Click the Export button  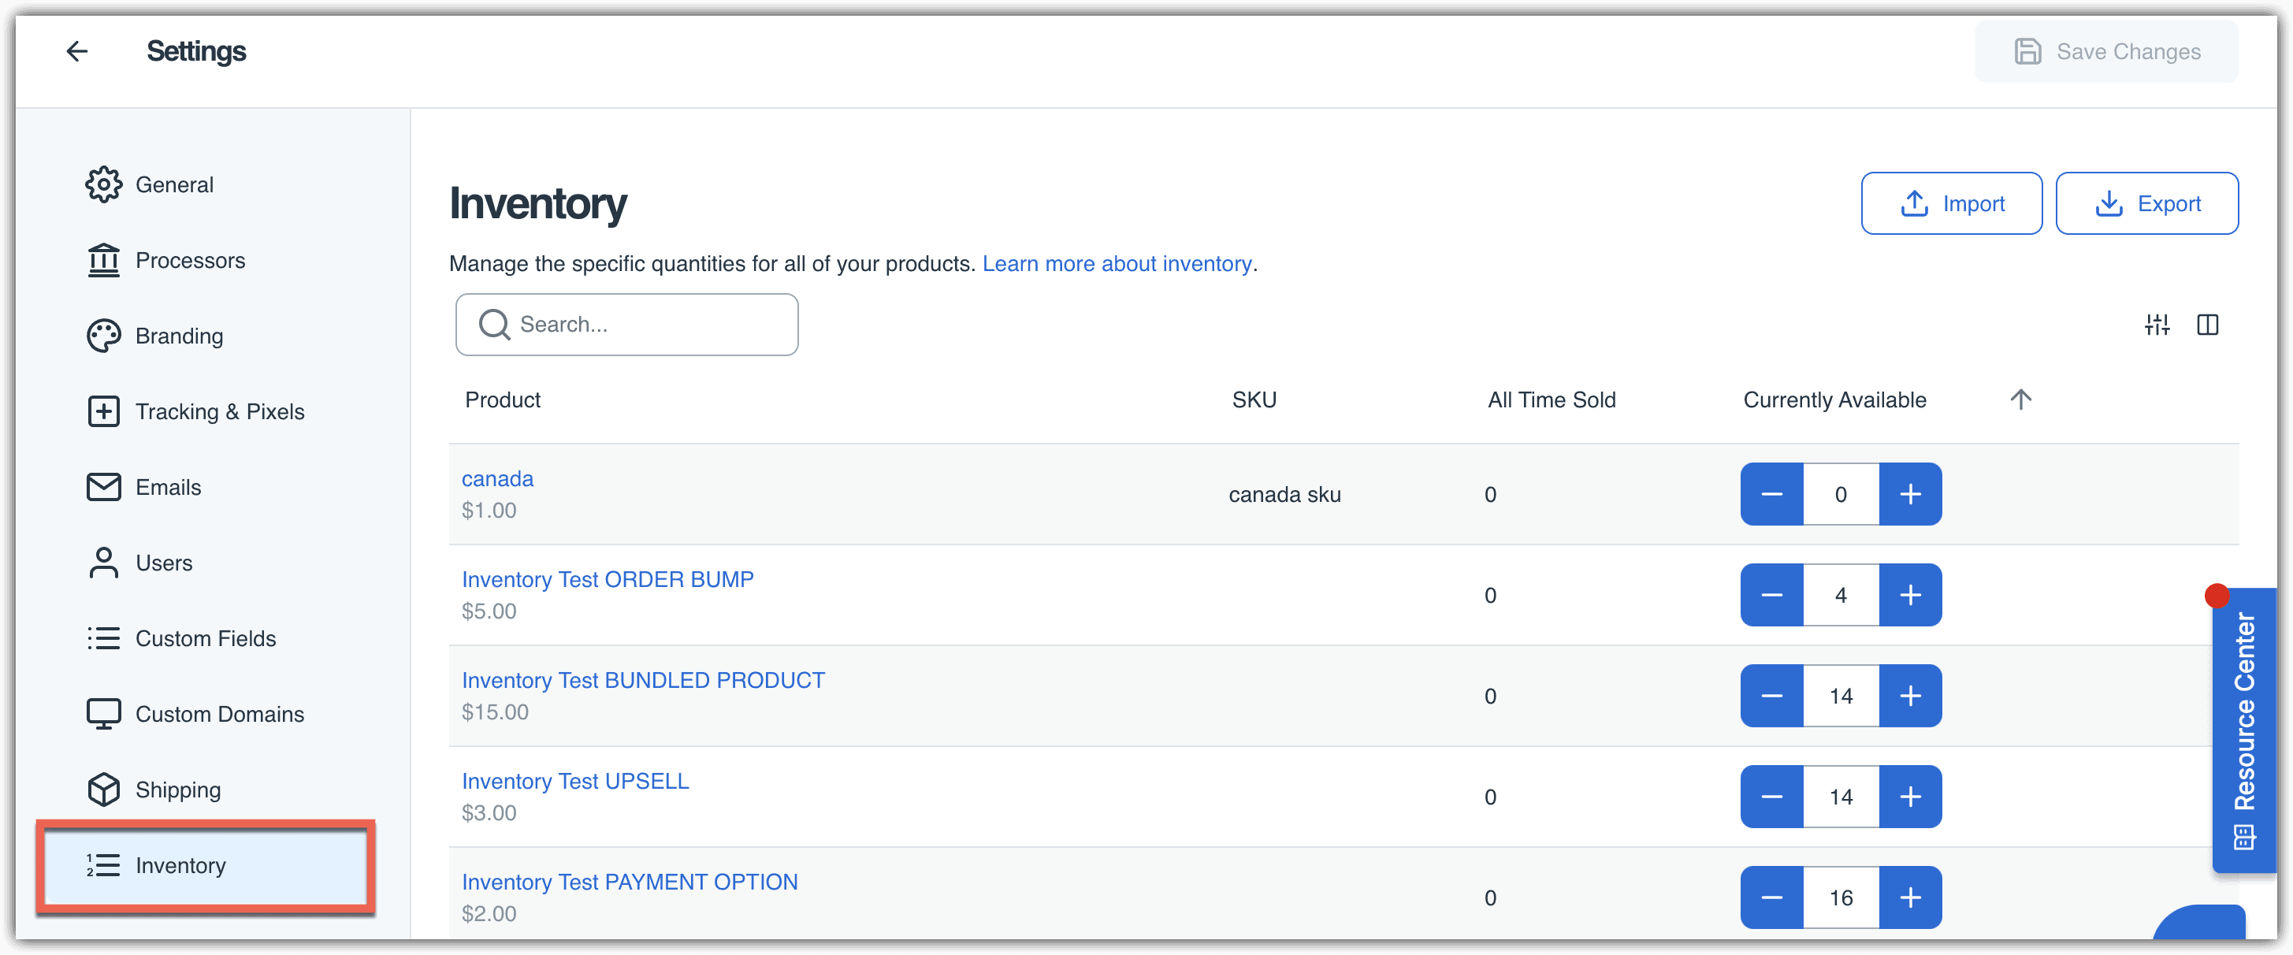click(x=2146, y=204)
